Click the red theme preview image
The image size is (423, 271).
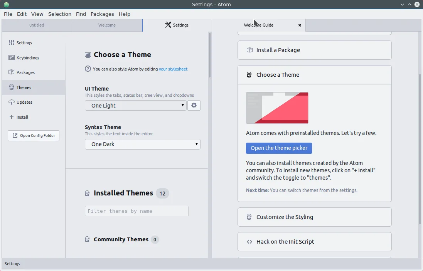[x=277, y=108]
